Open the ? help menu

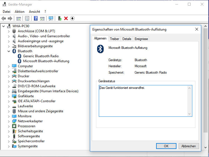(x=45, y=12)
